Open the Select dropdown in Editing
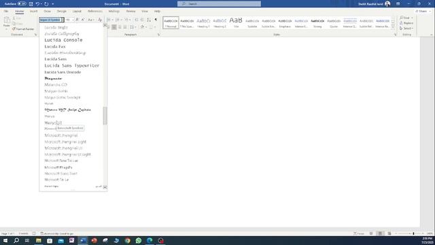 [406, 29]
